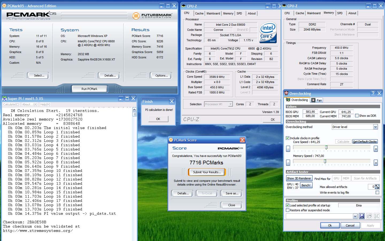This screenshot has height=241, width=385.
Task: Click the Ema profile name field
Action: 359,205
